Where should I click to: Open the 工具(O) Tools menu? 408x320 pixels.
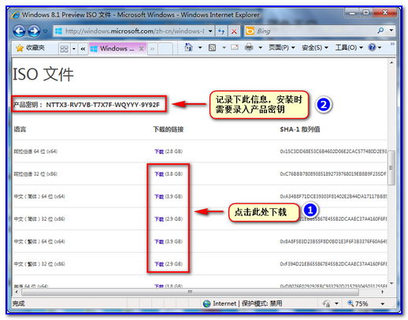(349, 47)
